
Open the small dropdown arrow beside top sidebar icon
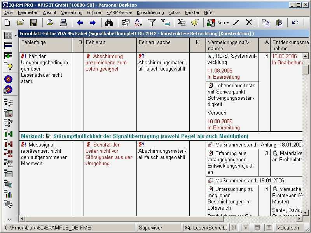pos(16,36)
